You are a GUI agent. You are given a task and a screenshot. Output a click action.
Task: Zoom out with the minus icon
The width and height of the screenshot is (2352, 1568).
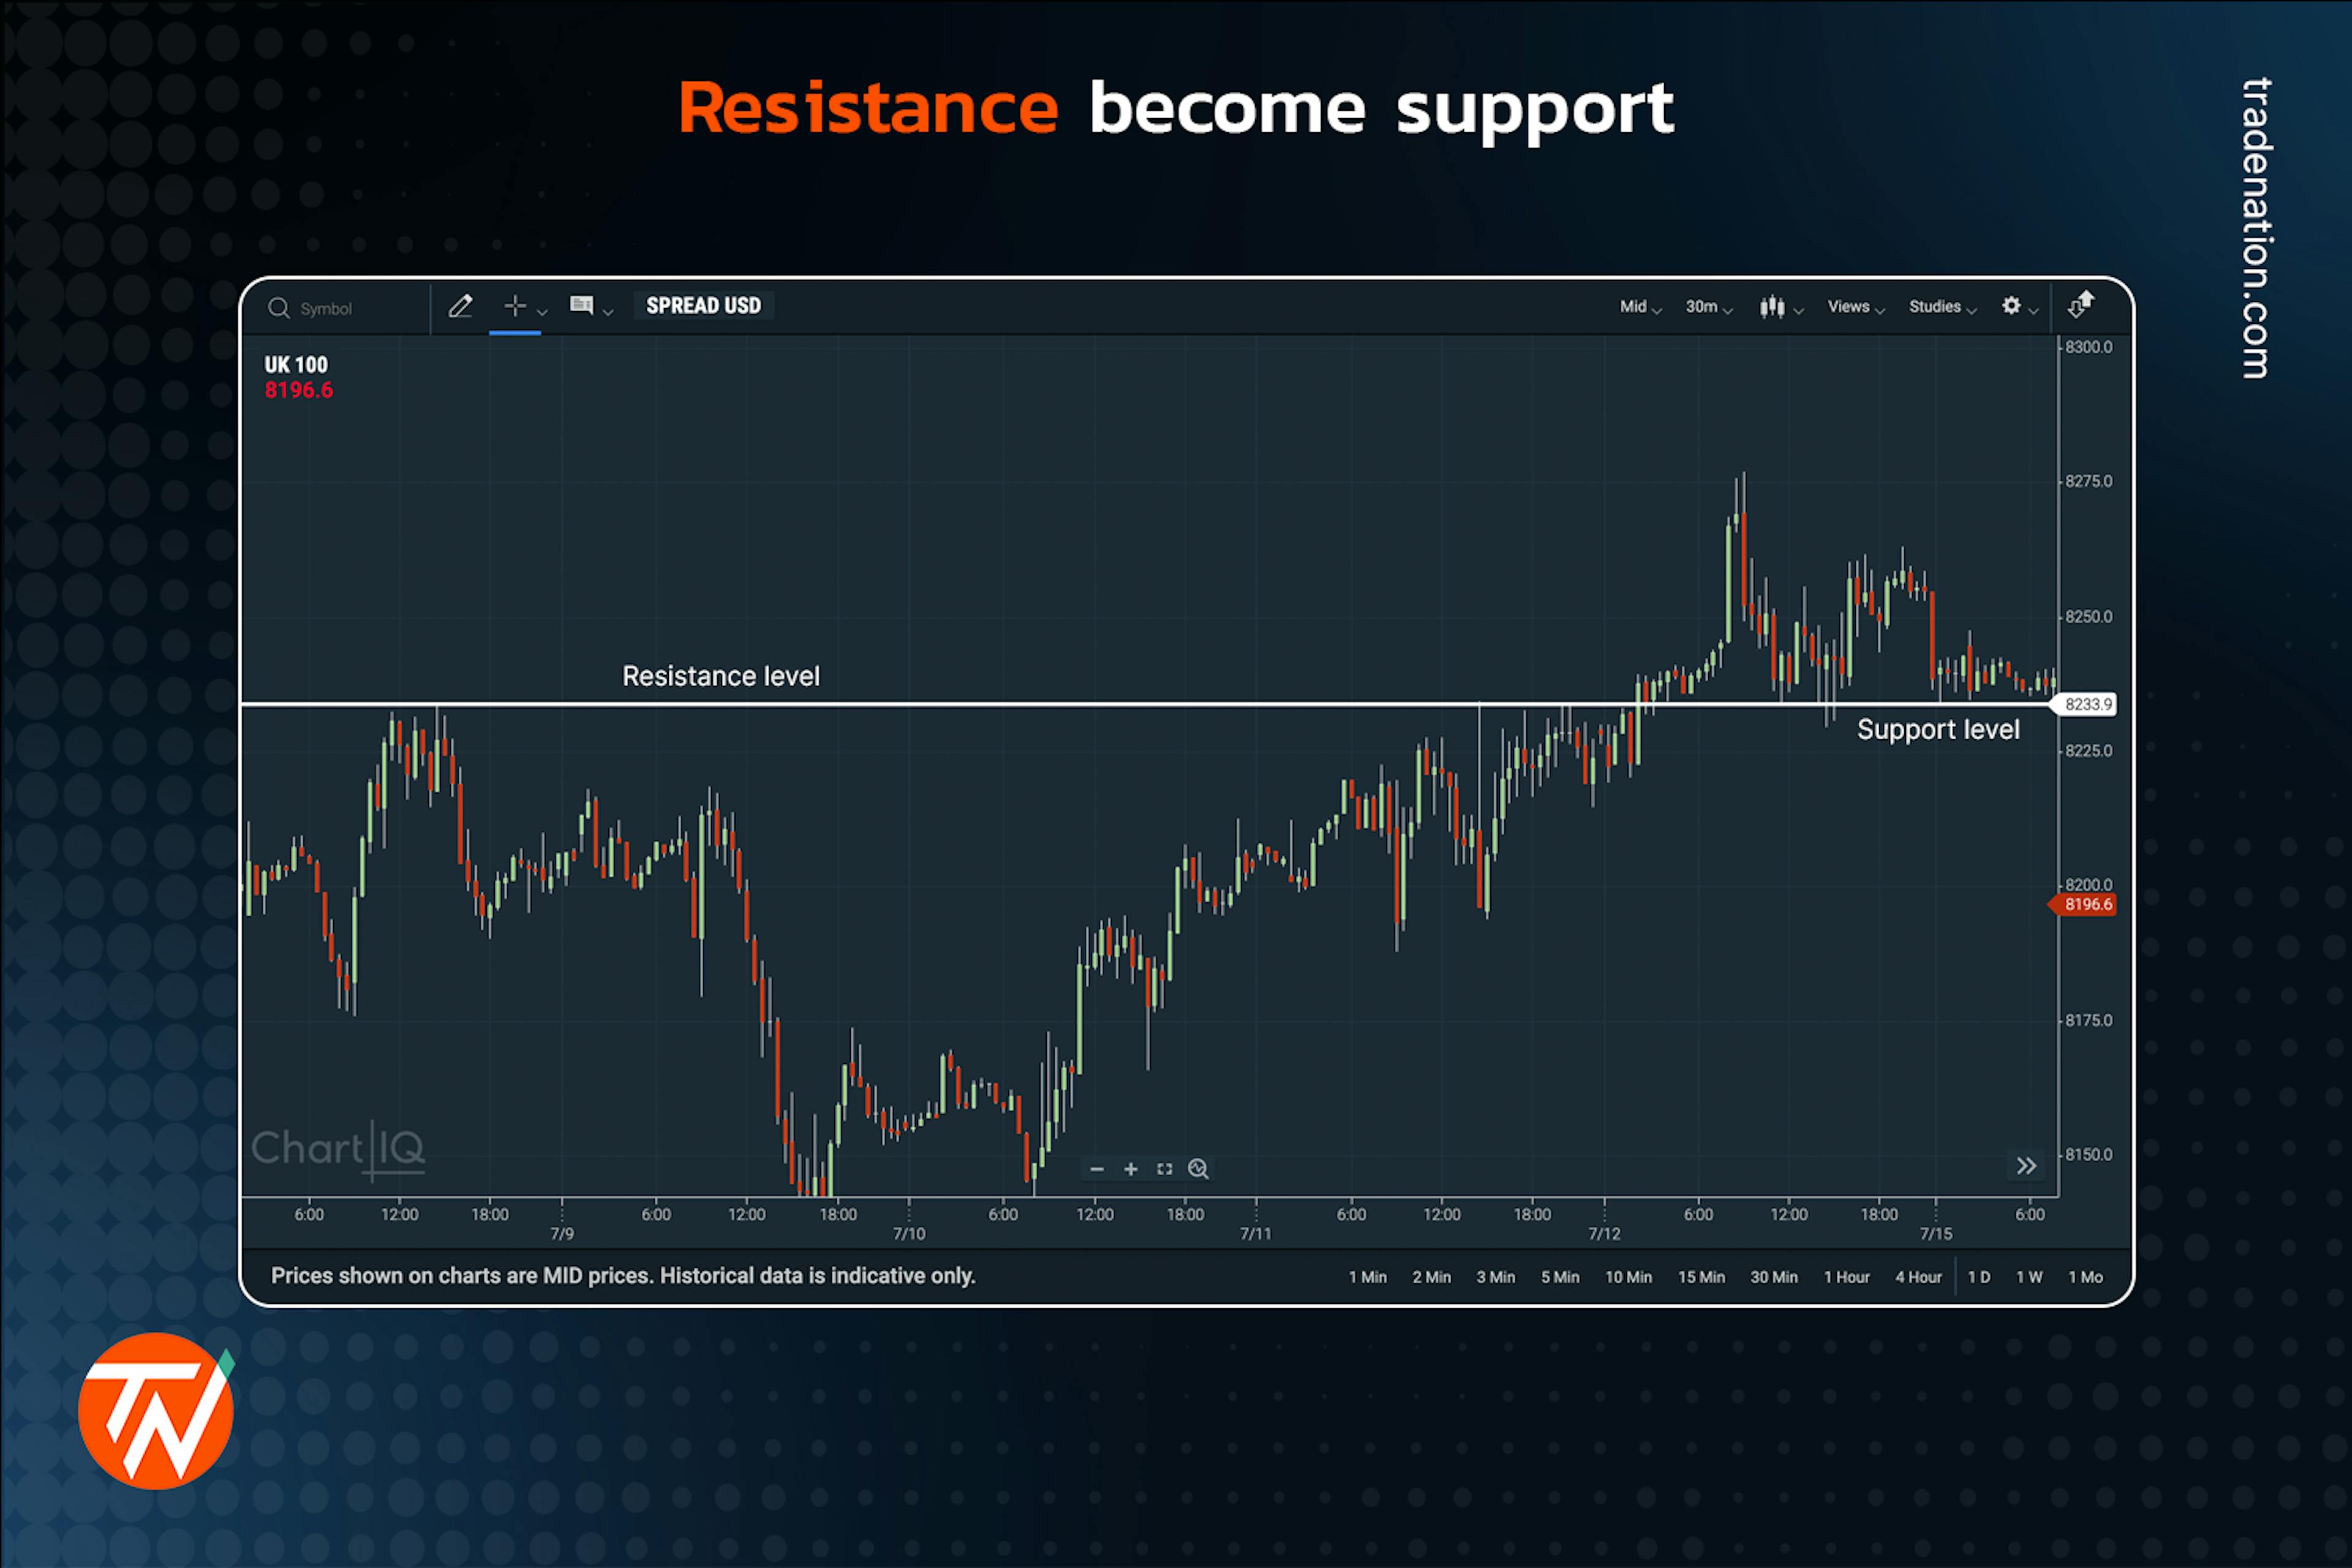tap(1097, 1169)
